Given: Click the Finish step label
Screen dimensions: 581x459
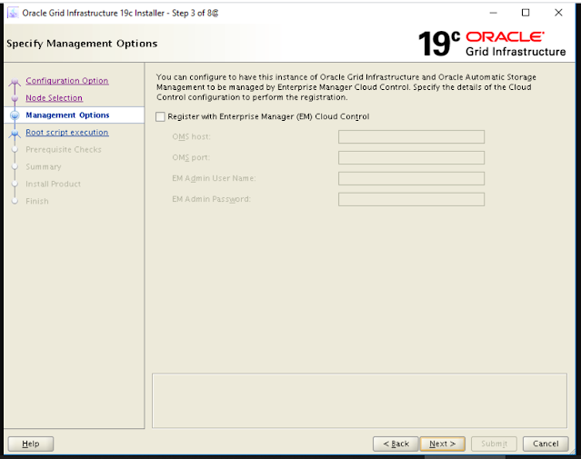Looking at the screenshot, I should [37, 201].
